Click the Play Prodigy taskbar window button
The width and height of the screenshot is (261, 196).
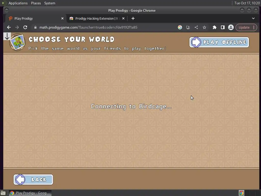point(30,193)
